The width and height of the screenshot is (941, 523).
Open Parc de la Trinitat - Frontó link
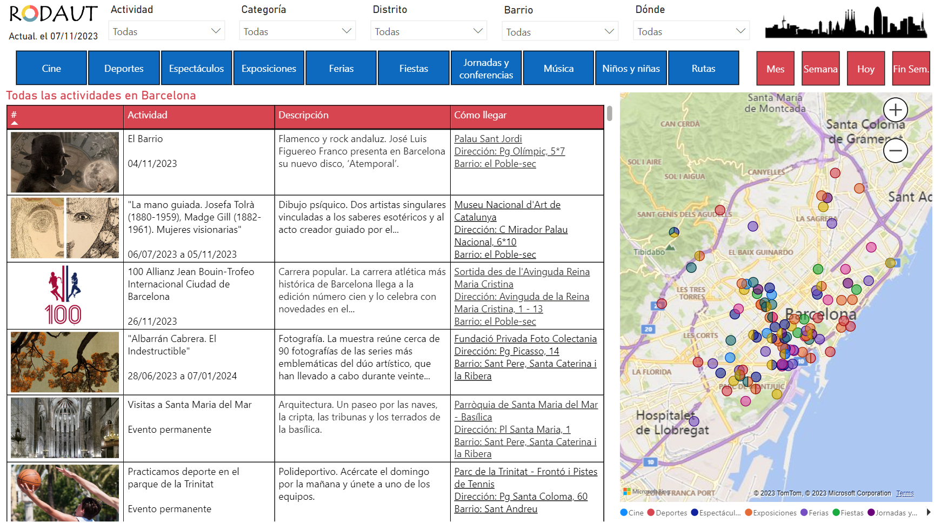[x=525, y=478]
